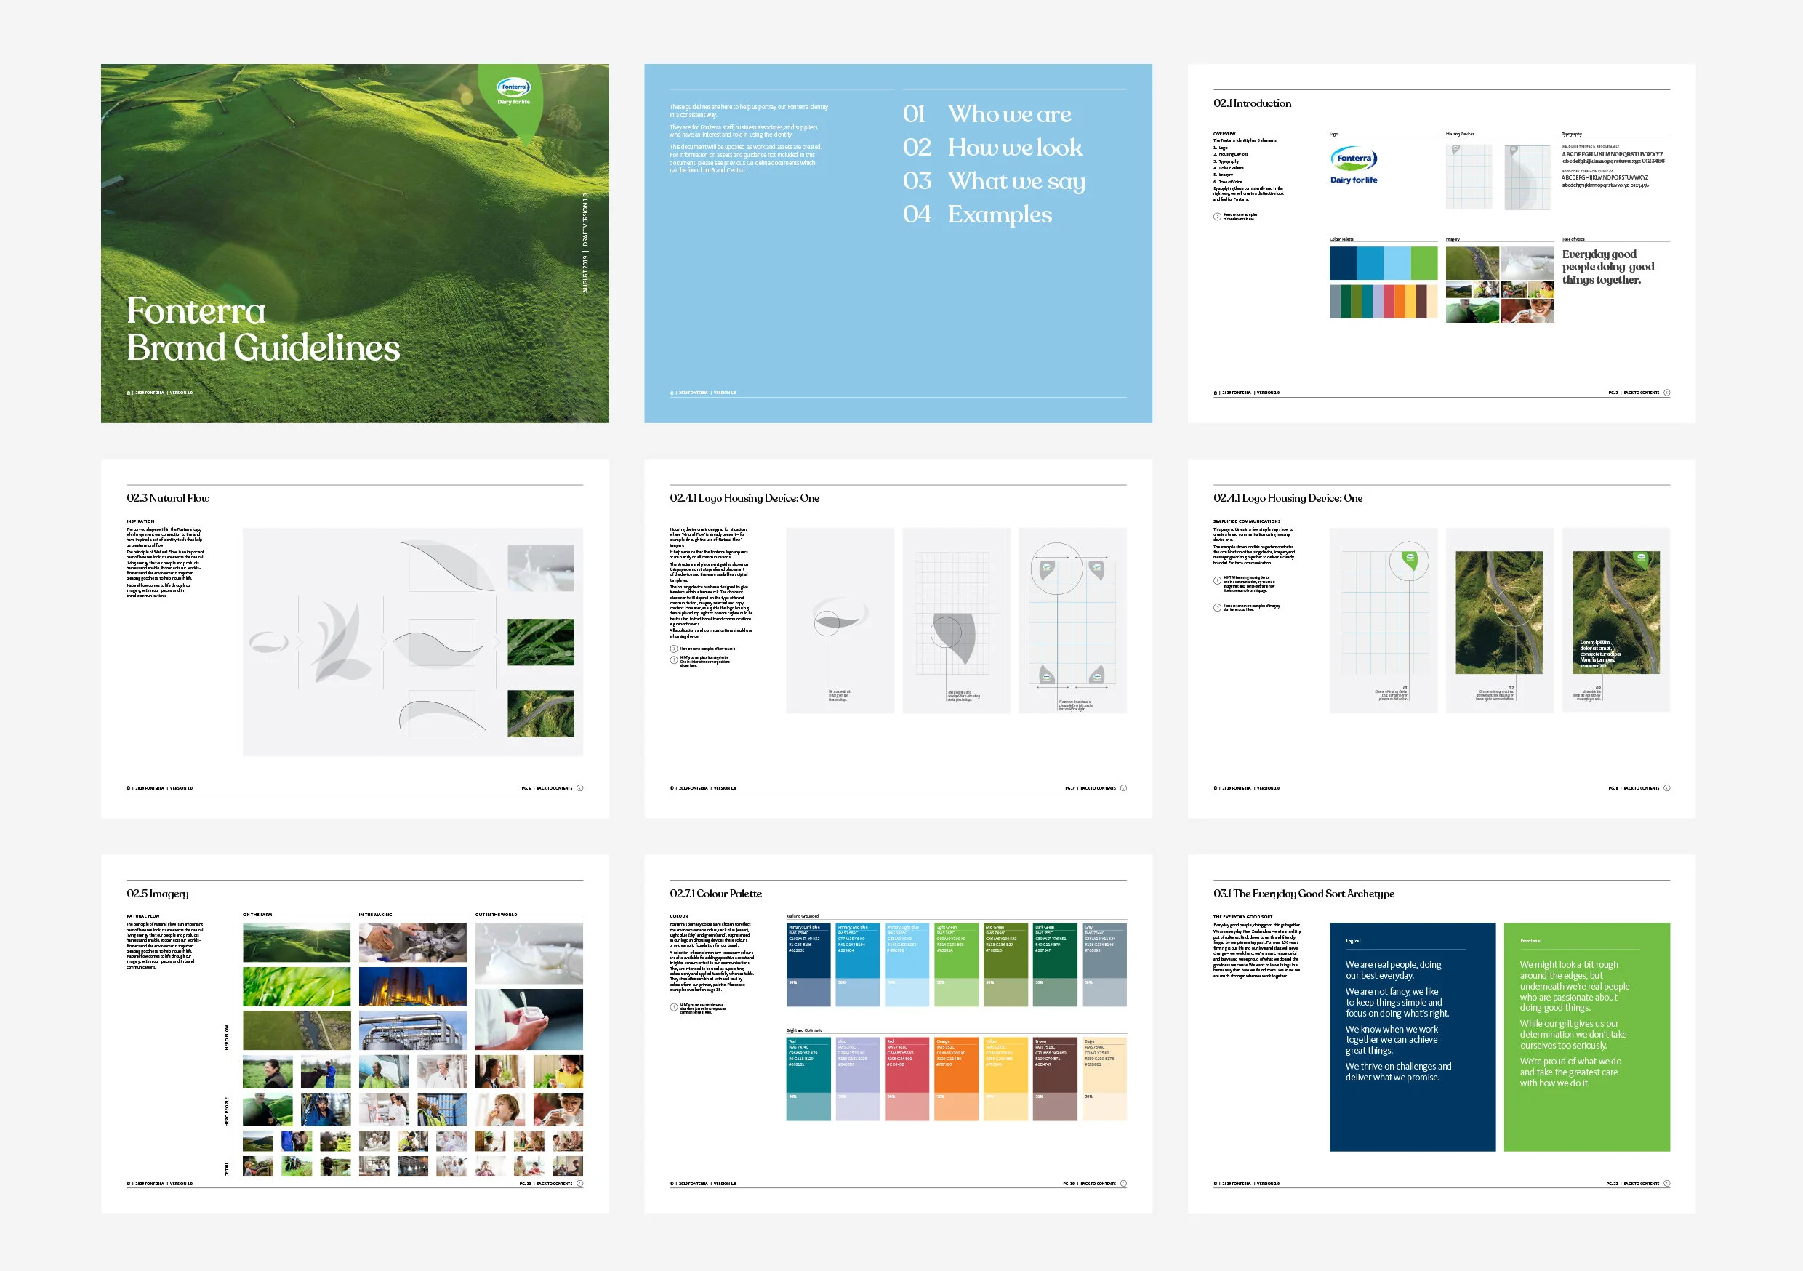1803x1271 pixels.
Task: Click the back arrow circle on the Colour Palette page footer
Action: coord(1123,1183)
